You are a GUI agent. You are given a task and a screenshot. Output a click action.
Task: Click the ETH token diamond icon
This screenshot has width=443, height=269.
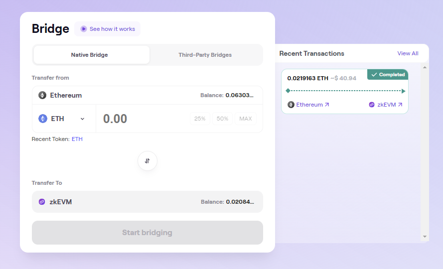43,119
